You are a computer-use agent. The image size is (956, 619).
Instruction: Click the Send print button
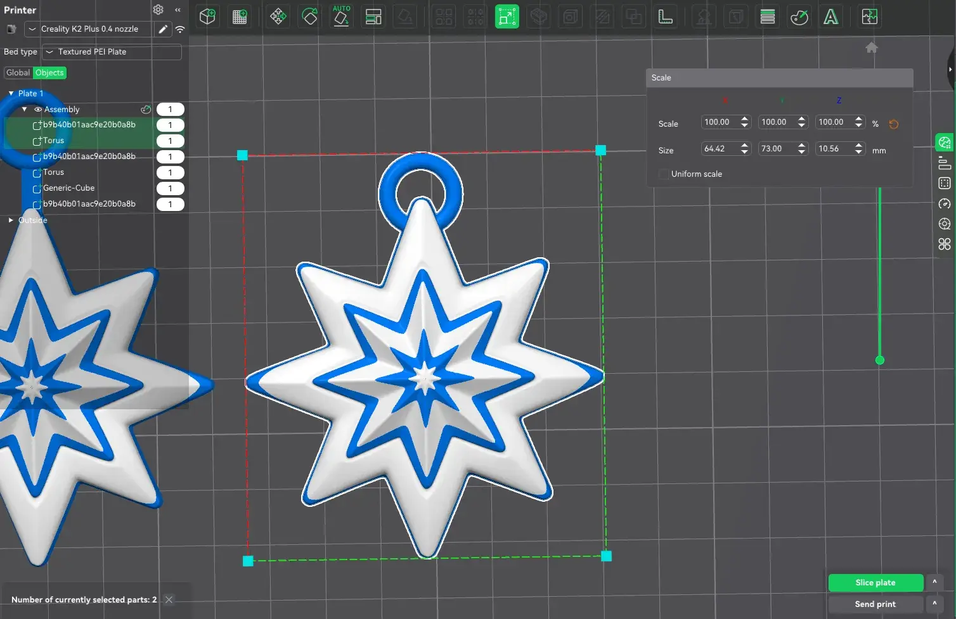875,604
